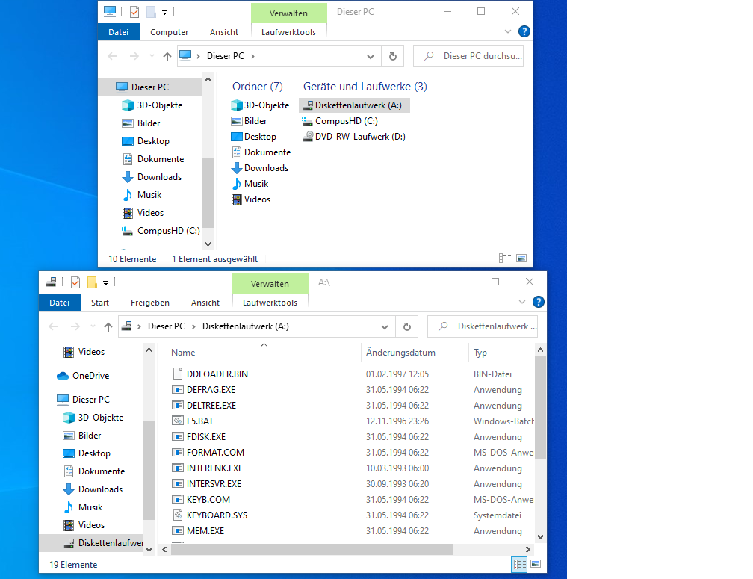Switch to large icons view in Dieser PC
Screen dimensions: 753x579
tap(521, 258)
